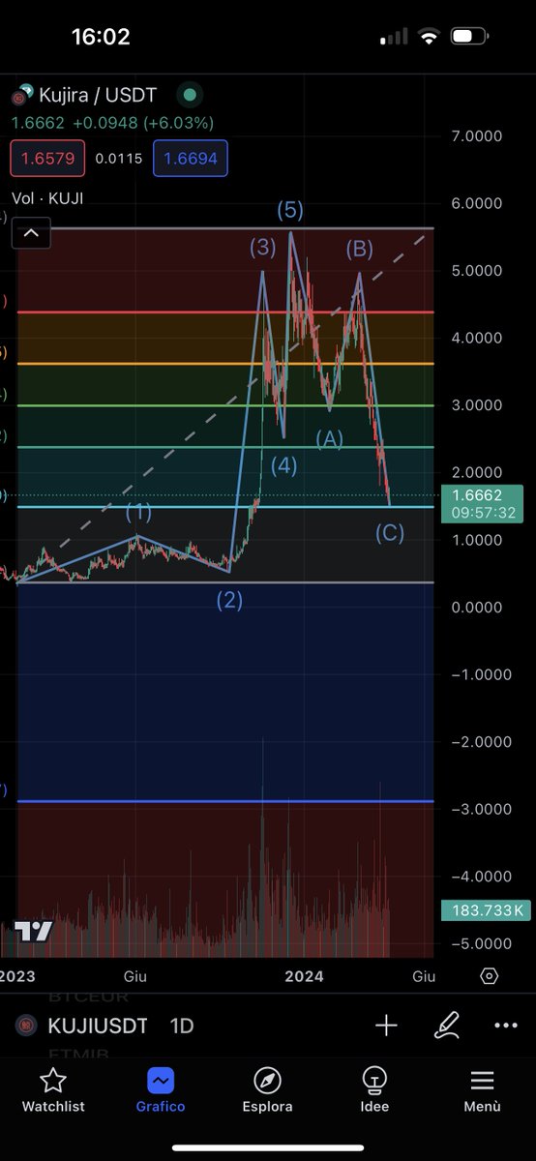
Task: Open chart scale settings gear icon
Action: click(x=490, y=976)
